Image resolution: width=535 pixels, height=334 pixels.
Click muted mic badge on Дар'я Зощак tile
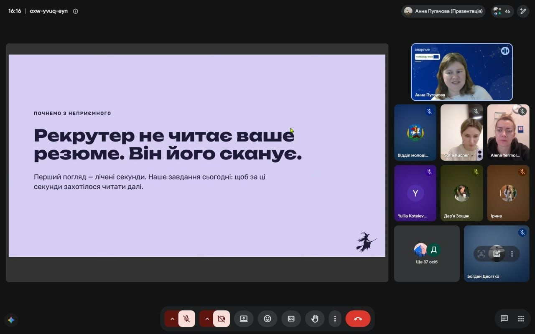tap(476, 172)
